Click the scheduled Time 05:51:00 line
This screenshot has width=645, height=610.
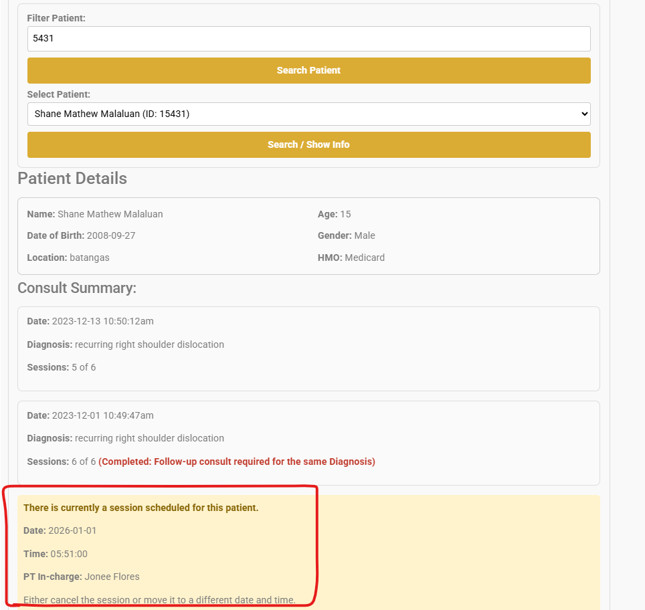pos(56,554)
